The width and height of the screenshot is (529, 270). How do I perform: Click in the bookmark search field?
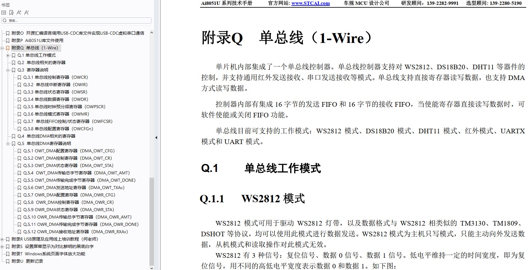coord(77,21)
